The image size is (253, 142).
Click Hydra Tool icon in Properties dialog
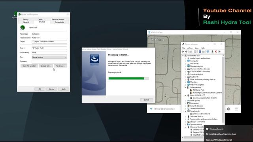tap(23, 28)
